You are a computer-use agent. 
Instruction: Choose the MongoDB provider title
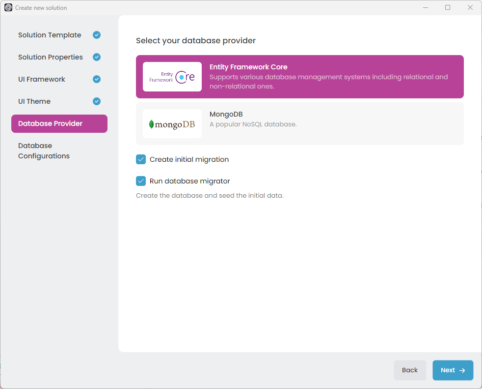point(226,114)
